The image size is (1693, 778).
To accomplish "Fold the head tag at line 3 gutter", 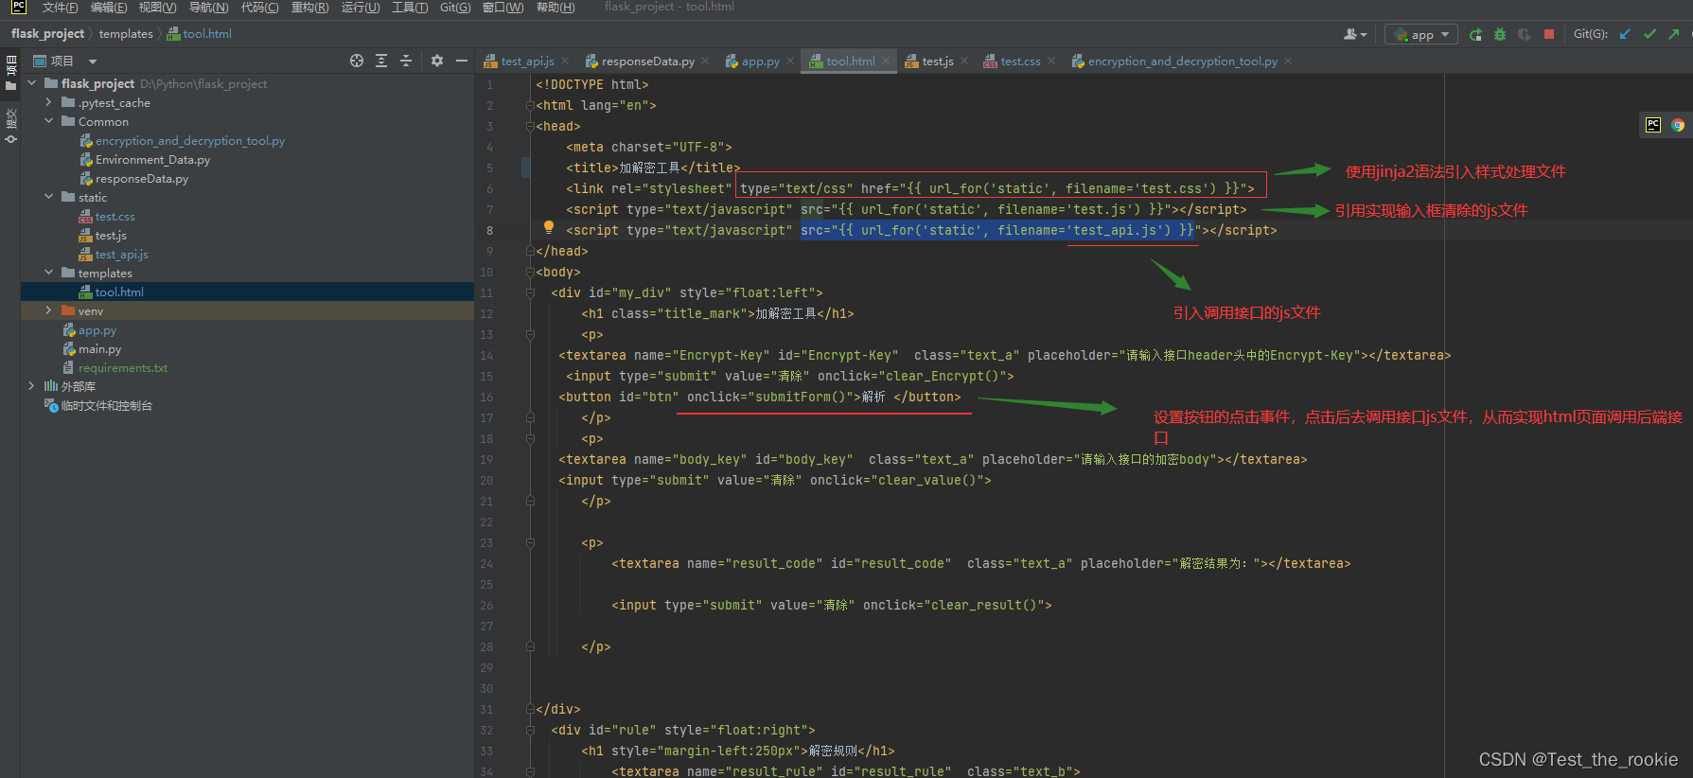I will (x=530, y=126).
